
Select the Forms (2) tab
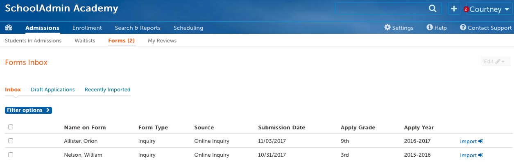[x=121, y=41]
